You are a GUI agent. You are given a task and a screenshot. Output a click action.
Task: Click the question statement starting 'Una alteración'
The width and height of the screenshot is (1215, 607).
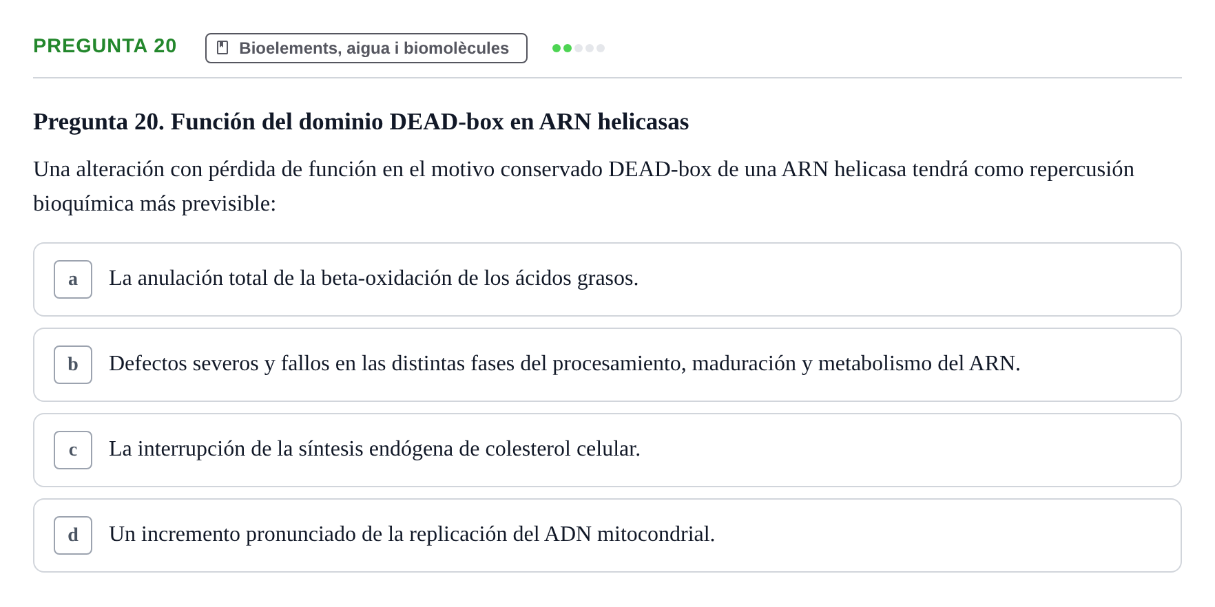584,186
